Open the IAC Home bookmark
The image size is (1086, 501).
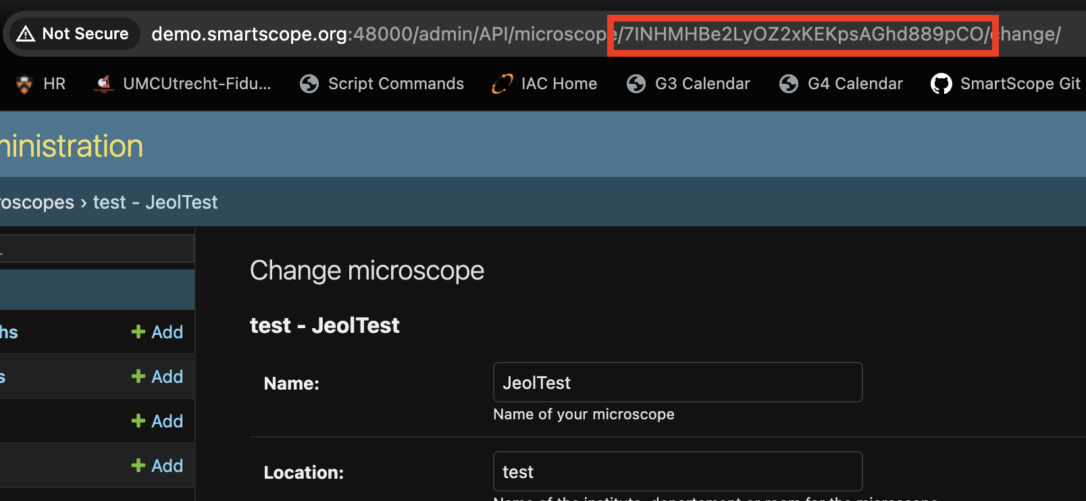(544, 84)
